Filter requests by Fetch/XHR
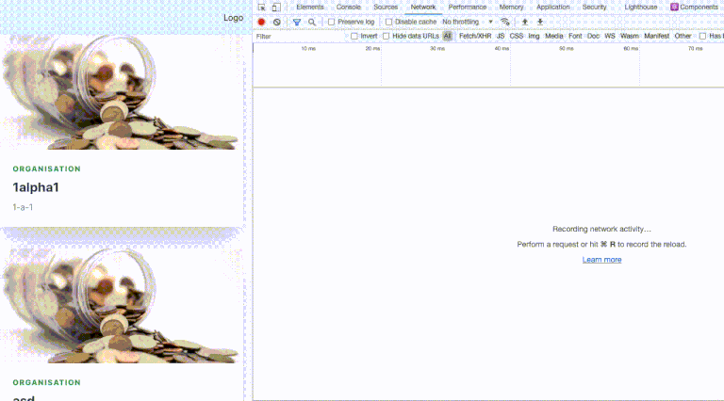 pyautogui.click(x=475, y=36)
